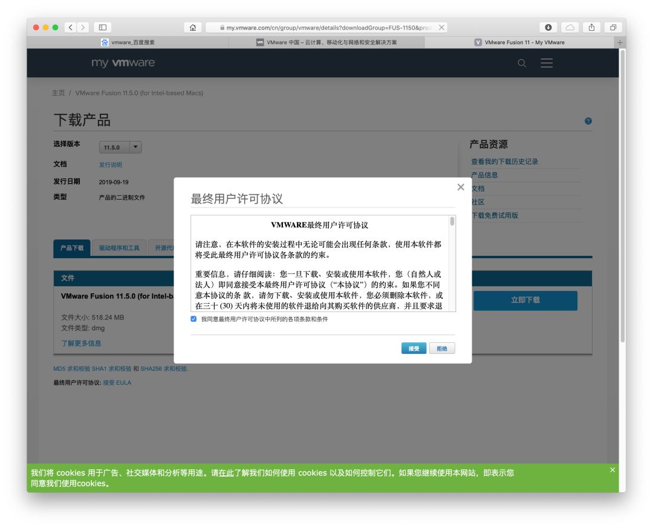The image size is (653, 528).
Task: Close the EULA dialog with X
Action: click(x=461, y=187)
